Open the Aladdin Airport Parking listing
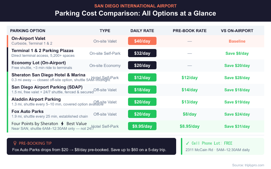Image resolution: width=271 pixels, height=169 pixels. (36, 99)
